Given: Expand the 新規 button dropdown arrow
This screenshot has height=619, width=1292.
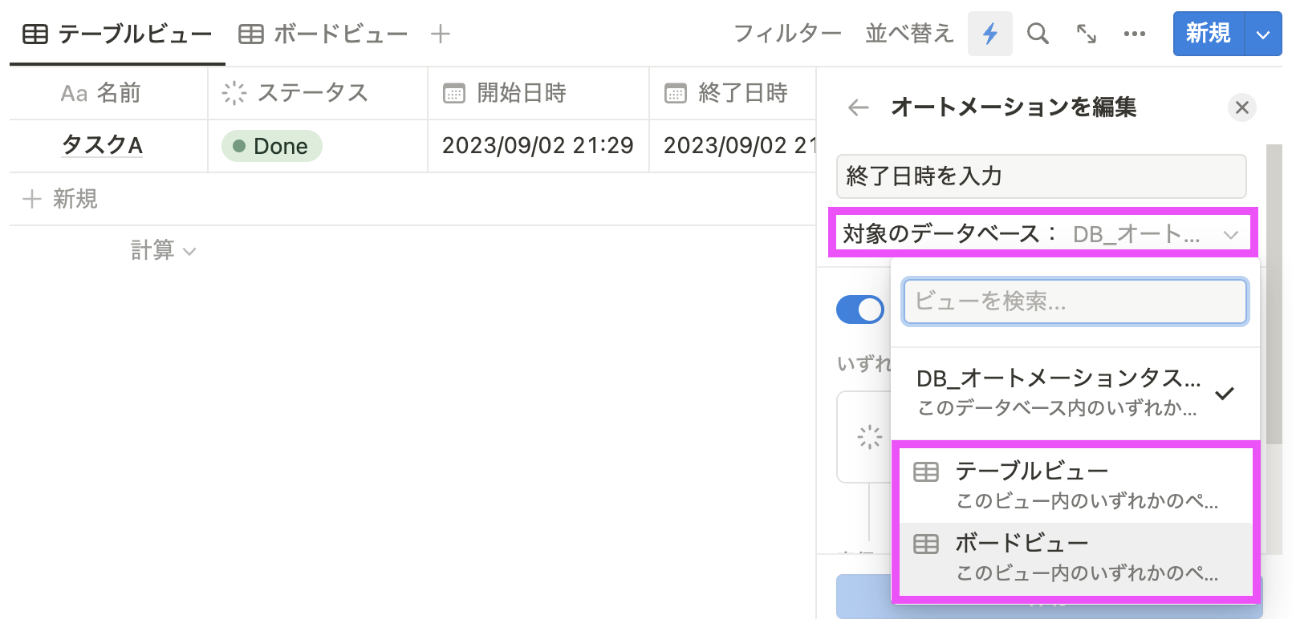Looking at the screenshot, I should tap(1263, 34).
